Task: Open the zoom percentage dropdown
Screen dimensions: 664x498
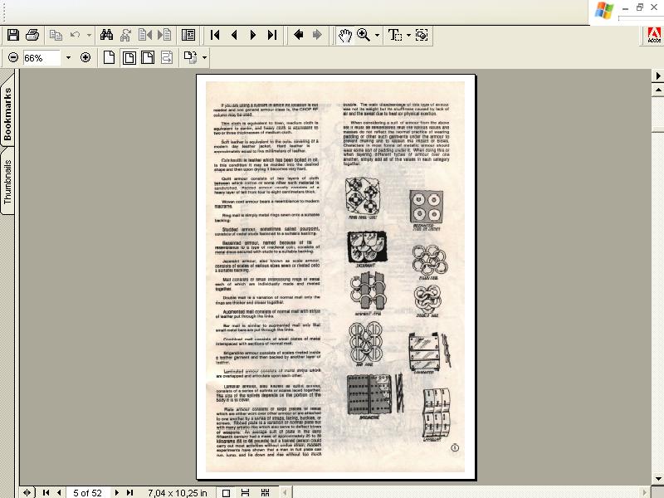Action: tap(68, 57)
